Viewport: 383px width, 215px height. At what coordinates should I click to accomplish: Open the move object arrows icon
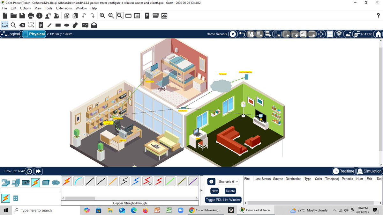point(321,34)
